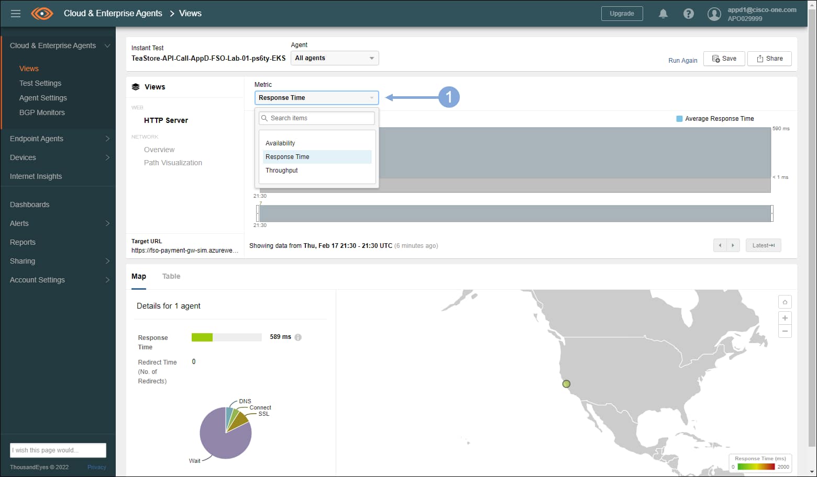Select Throughput from the metric list
Image resolution: width=817 pixels, height=477 pixels.
point(282,171)
